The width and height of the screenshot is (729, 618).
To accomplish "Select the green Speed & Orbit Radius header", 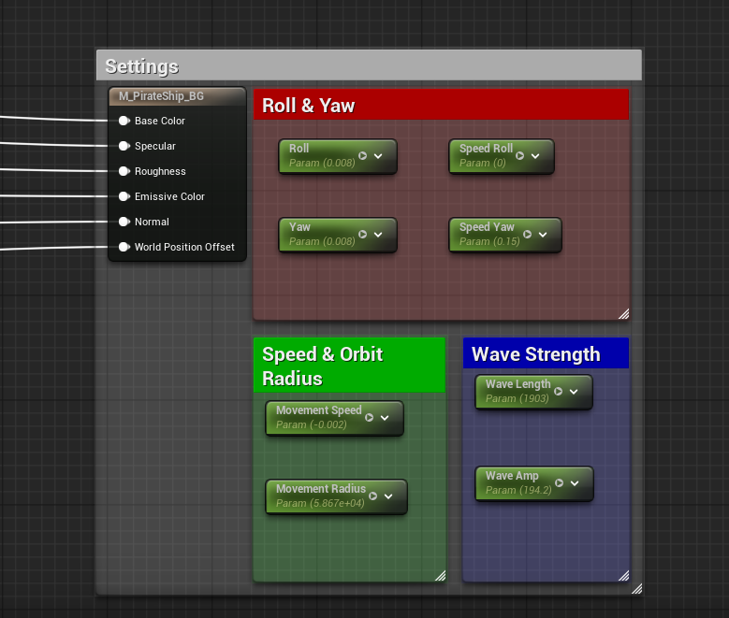I will [x=348, y=366].
